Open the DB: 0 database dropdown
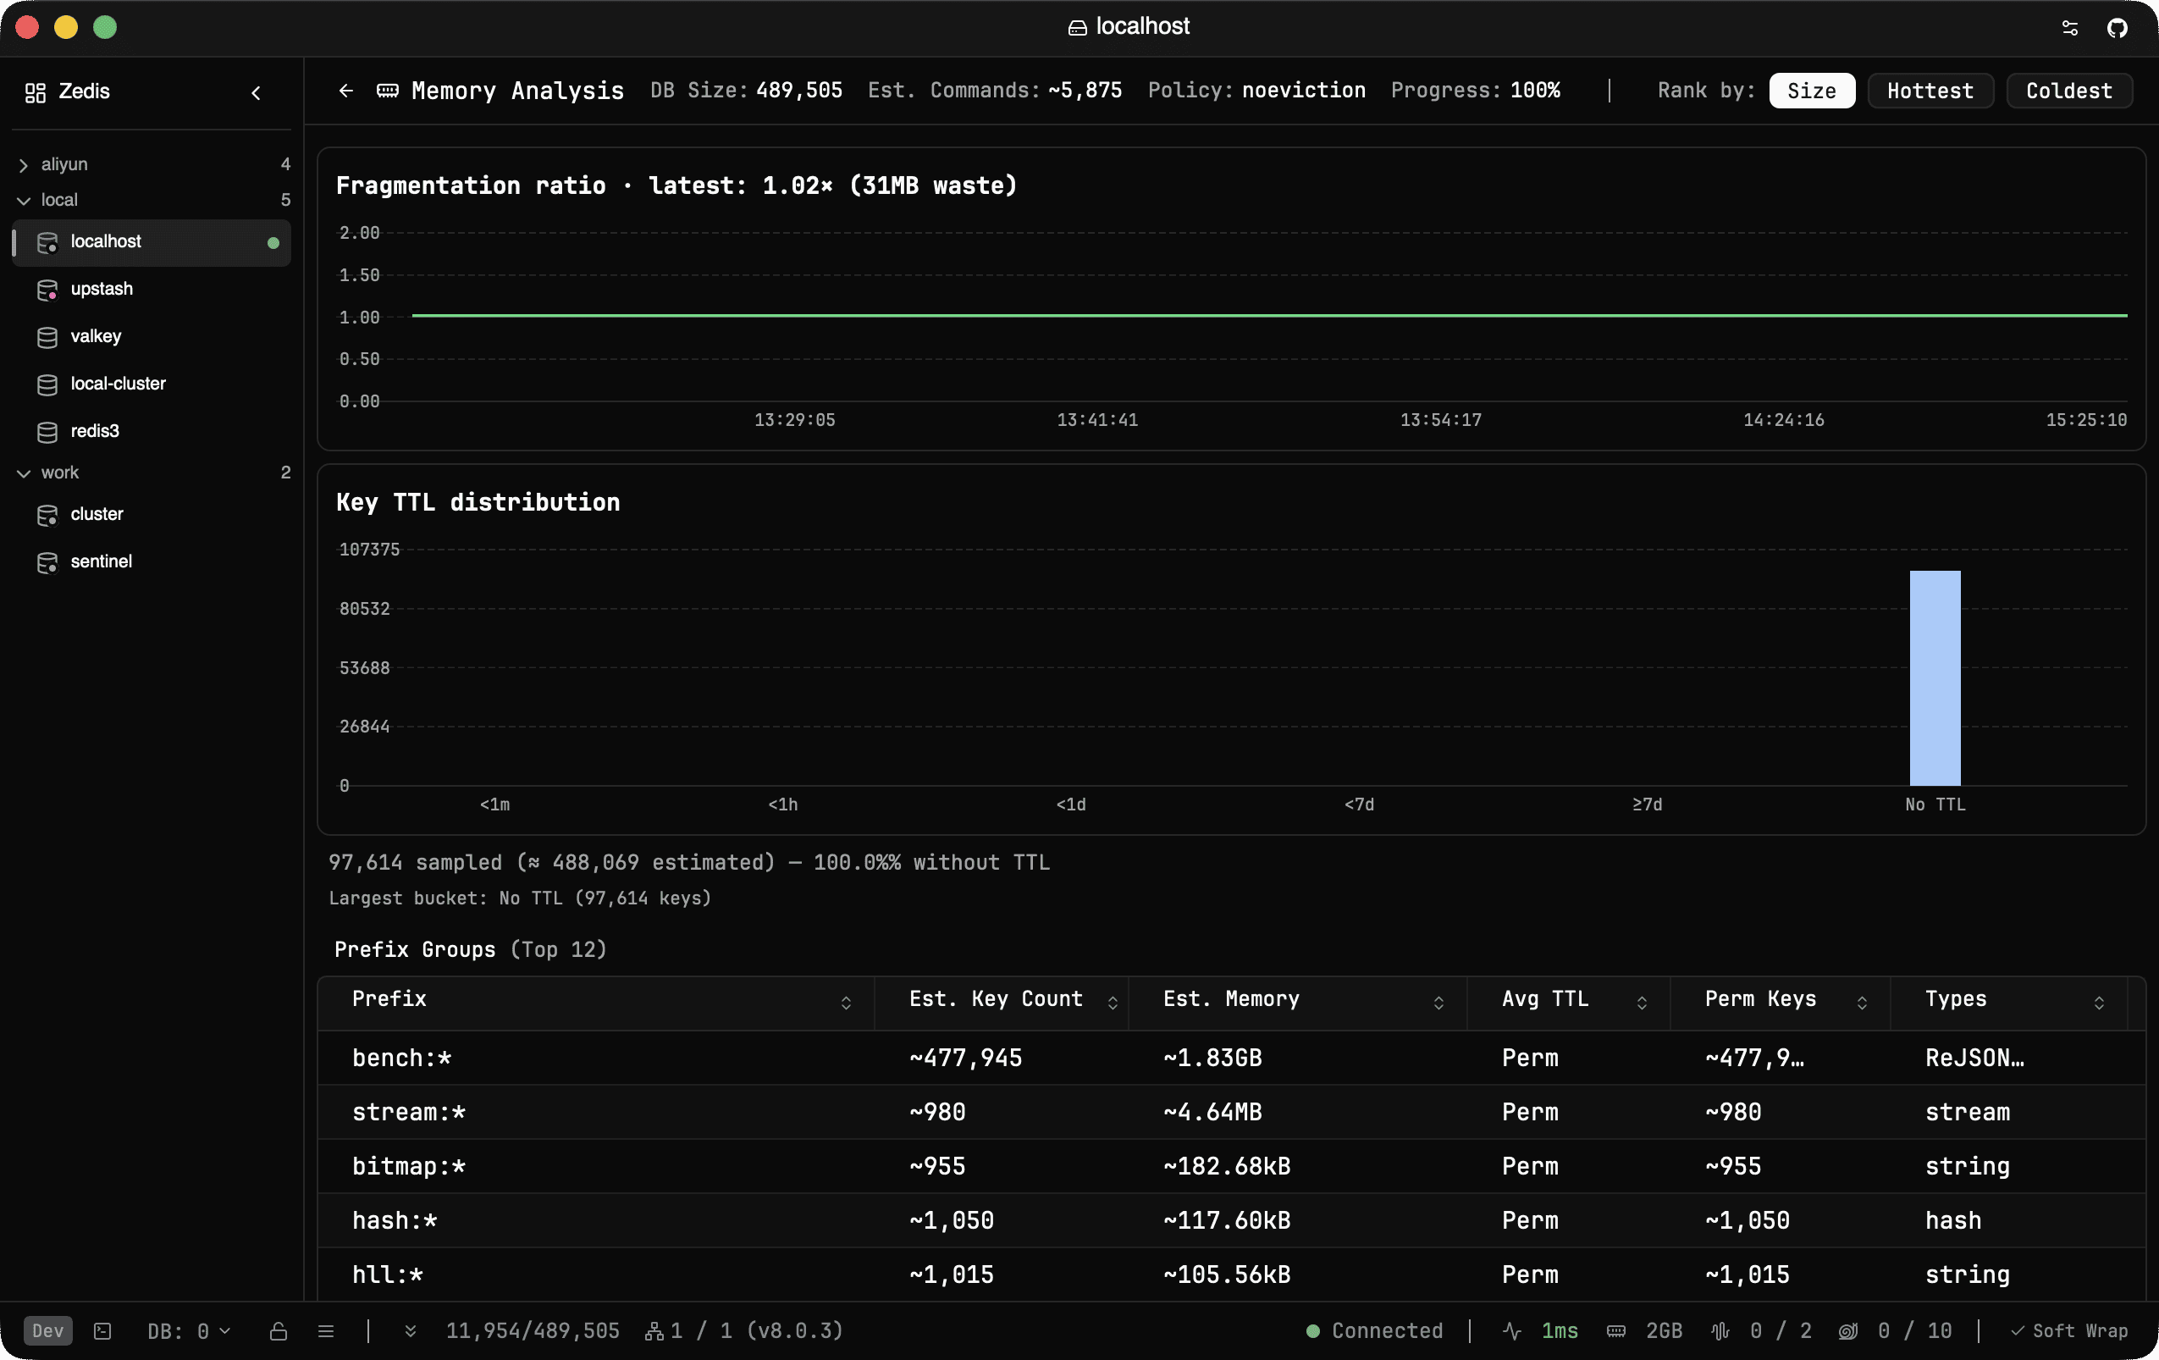 tap(189, 1331)
